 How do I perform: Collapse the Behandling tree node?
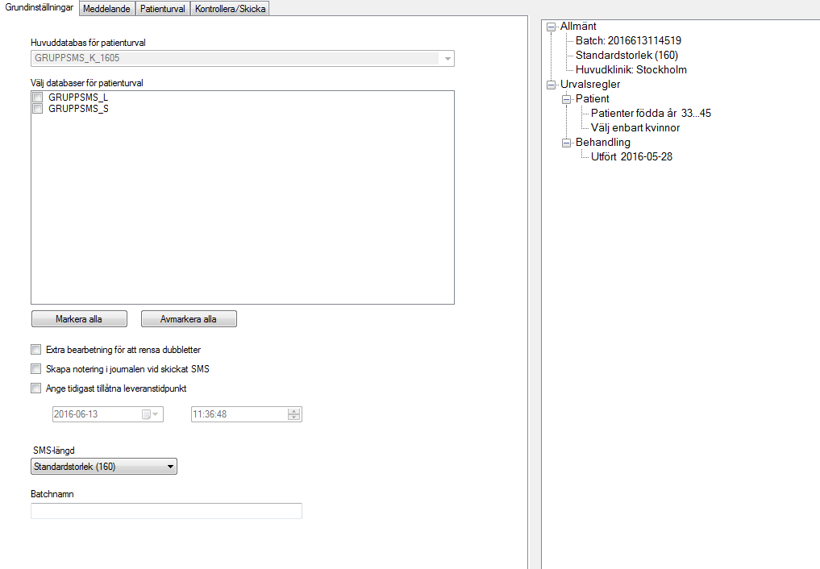coord(566,143)
